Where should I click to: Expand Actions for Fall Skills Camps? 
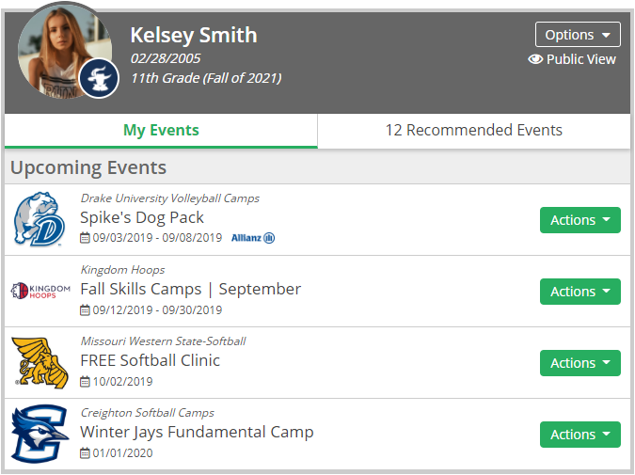[579, 292]
